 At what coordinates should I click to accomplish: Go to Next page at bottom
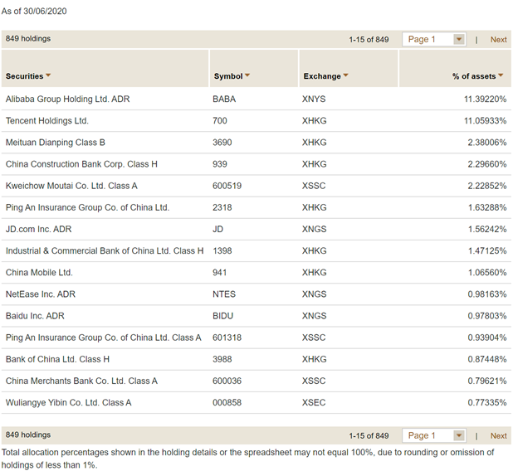499,435
